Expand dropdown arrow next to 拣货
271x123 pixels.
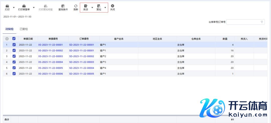click(92, 7)
